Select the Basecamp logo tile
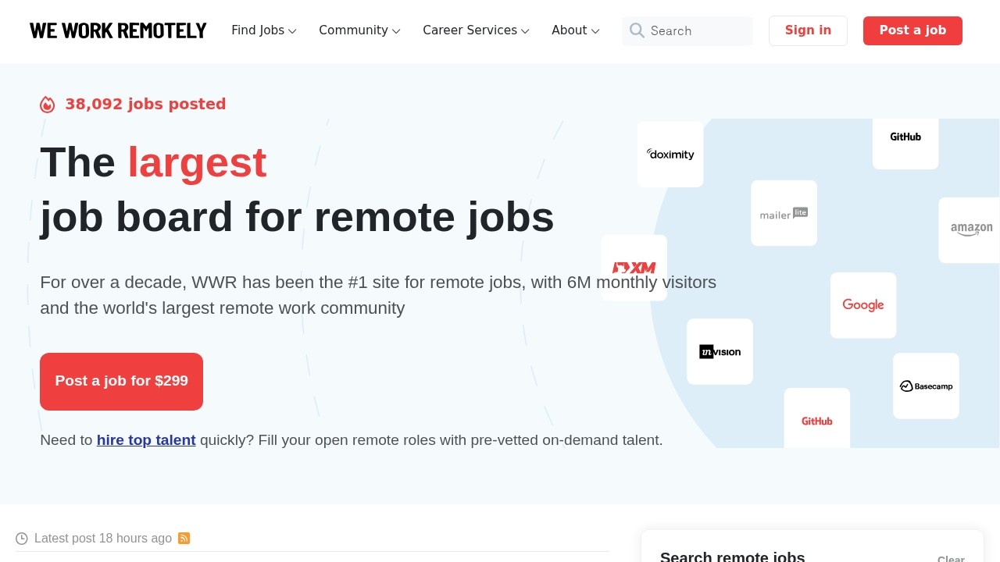1000x562 pixels. [x=926, y=385]
